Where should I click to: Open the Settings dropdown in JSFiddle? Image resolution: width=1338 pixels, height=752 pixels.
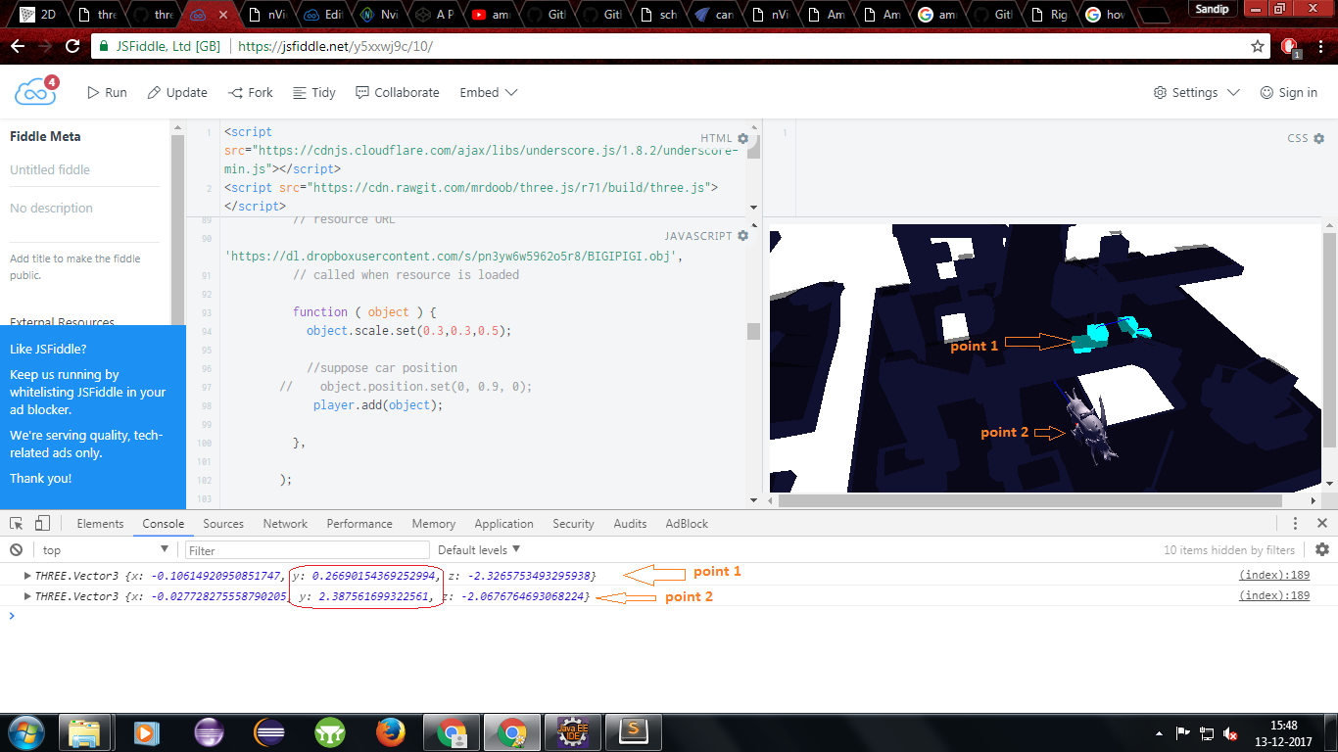click(x=1196, y=92)
